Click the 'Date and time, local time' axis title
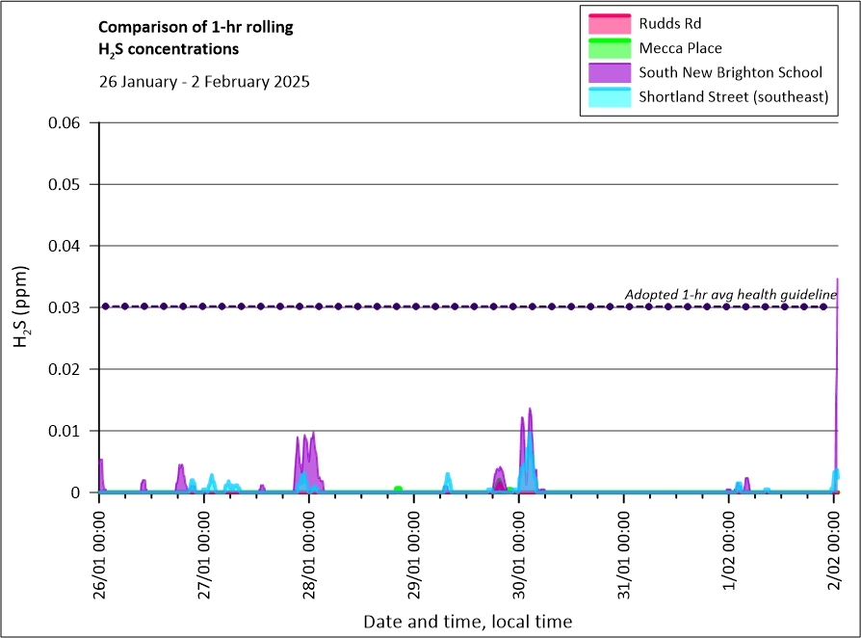The image size is (861, 638). point(467,622)
